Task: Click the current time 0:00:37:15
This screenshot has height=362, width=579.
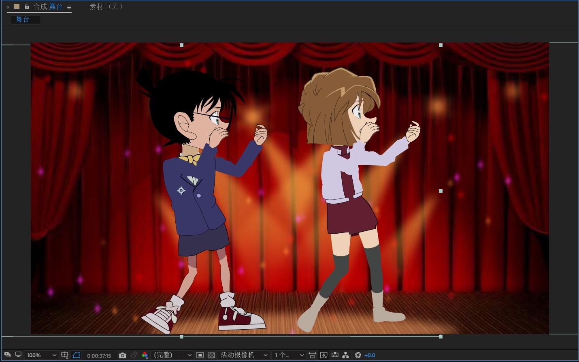Action: tap(99, 356)
